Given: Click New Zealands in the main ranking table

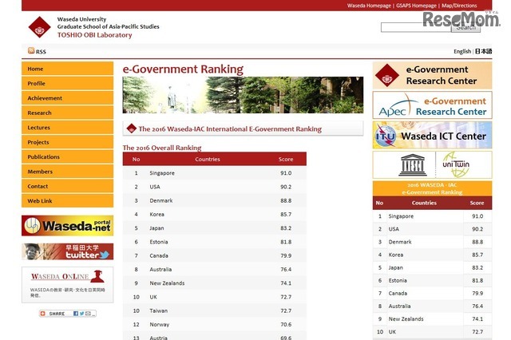Looking at the screenshot, I should (167, 283).
